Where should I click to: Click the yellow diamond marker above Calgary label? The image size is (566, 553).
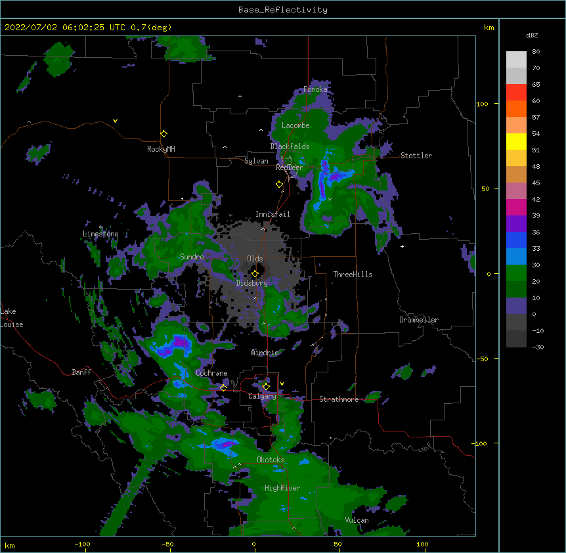266,387
